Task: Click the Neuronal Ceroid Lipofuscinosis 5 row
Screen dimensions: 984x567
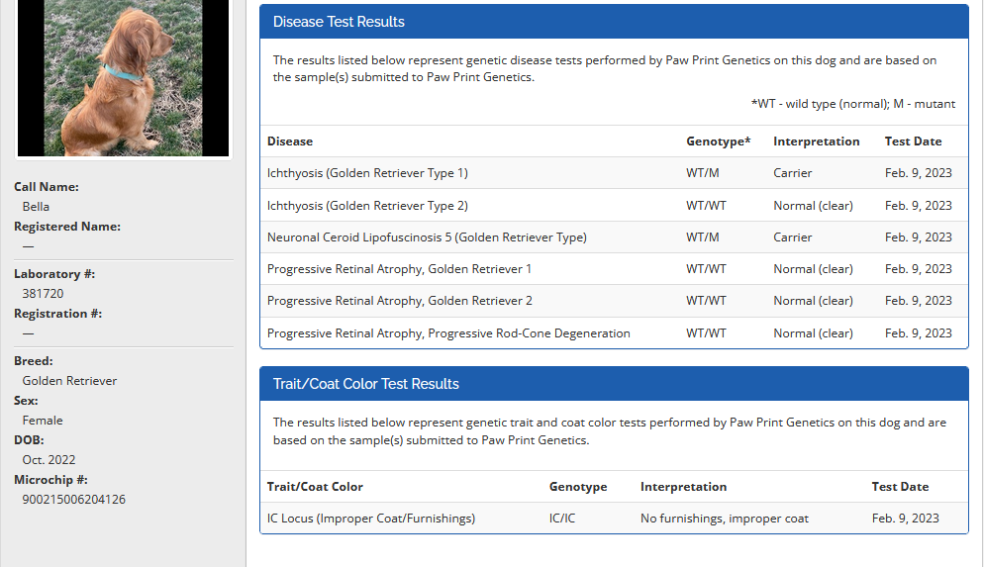Action: click(427, 237)
